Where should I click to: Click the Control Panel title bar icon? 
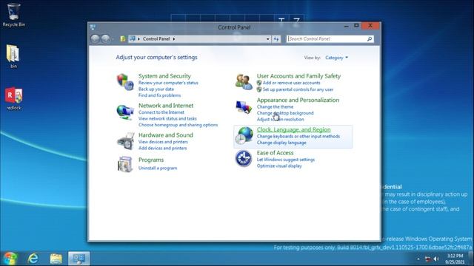(93, 27)
